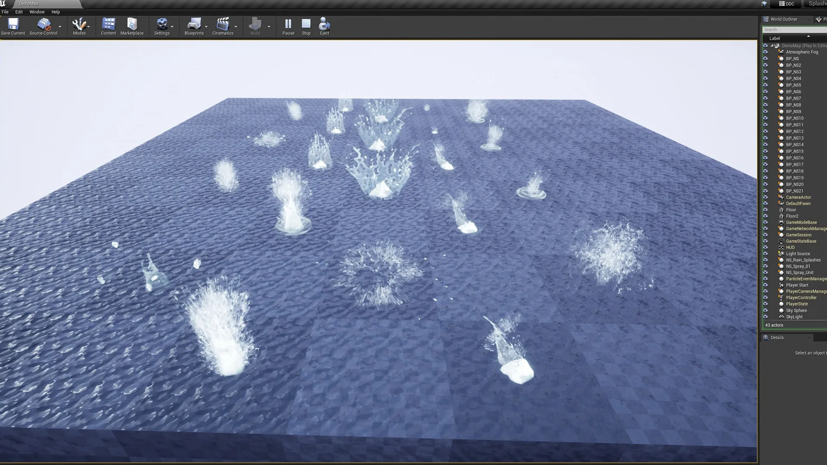Hide the Atmospheric Fog actor via its eye icon
Viewport: 827px width, 465px height.
[765, 52]
